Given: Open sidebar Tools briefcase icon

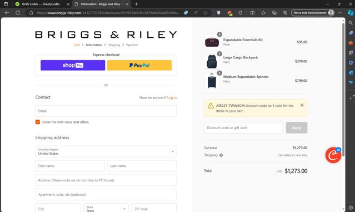Looking at the screenshot, I should click(x=351, y=43).
